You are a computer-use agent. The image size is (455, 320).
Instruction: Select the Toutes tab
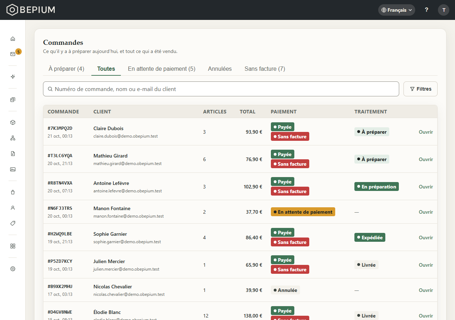[x=106, y=69]
